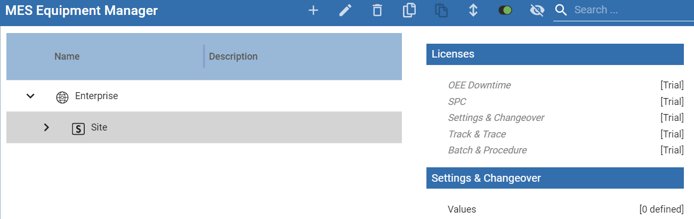Select the OEE Downtime license entry

479,85
